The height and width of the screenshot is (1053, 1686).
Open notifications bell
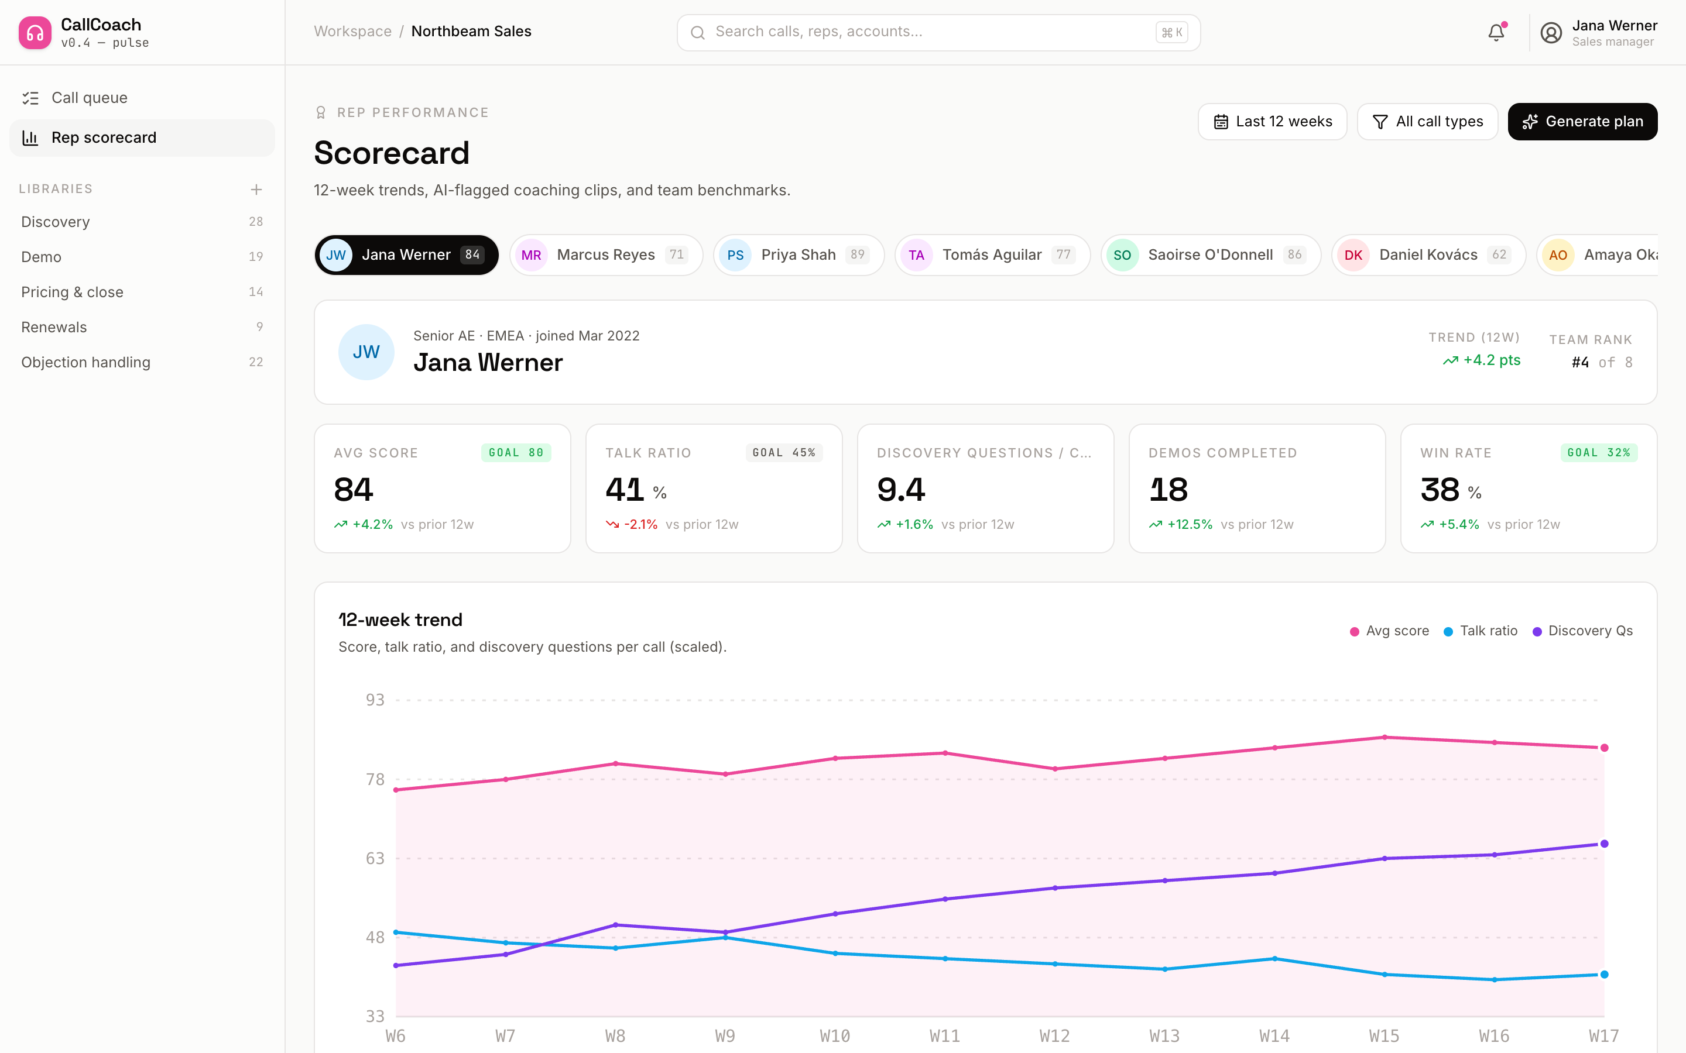[x=1496, y=32]
